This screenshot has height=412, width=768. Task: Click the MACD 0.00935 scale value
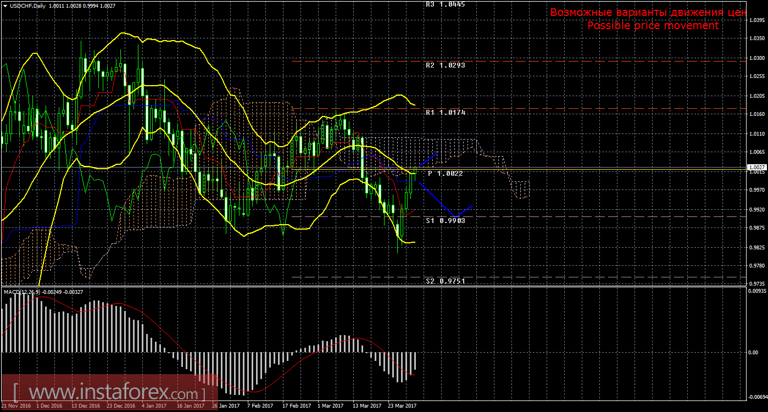[x=756, y=291]
